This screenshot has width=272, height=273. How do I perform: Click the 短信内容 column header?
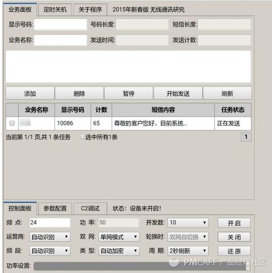pos(163,110)
